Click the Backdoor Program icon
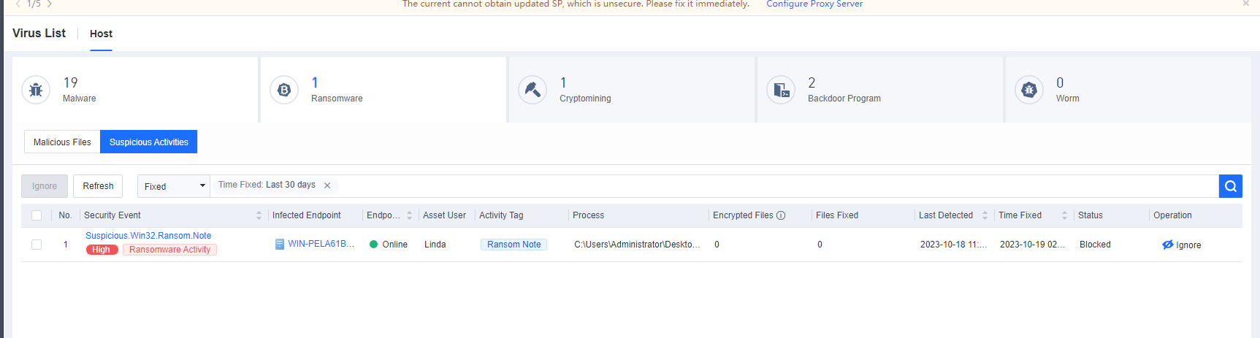 point(781,90)
